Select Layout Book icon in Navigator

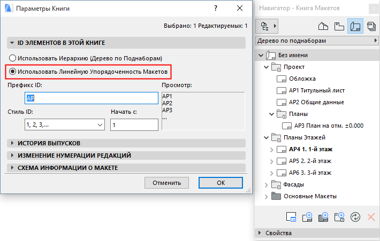[x=355, y=26]
